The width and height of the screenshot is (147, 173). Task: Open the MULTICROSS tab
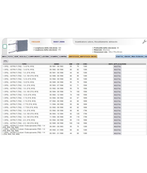(137, 56)
